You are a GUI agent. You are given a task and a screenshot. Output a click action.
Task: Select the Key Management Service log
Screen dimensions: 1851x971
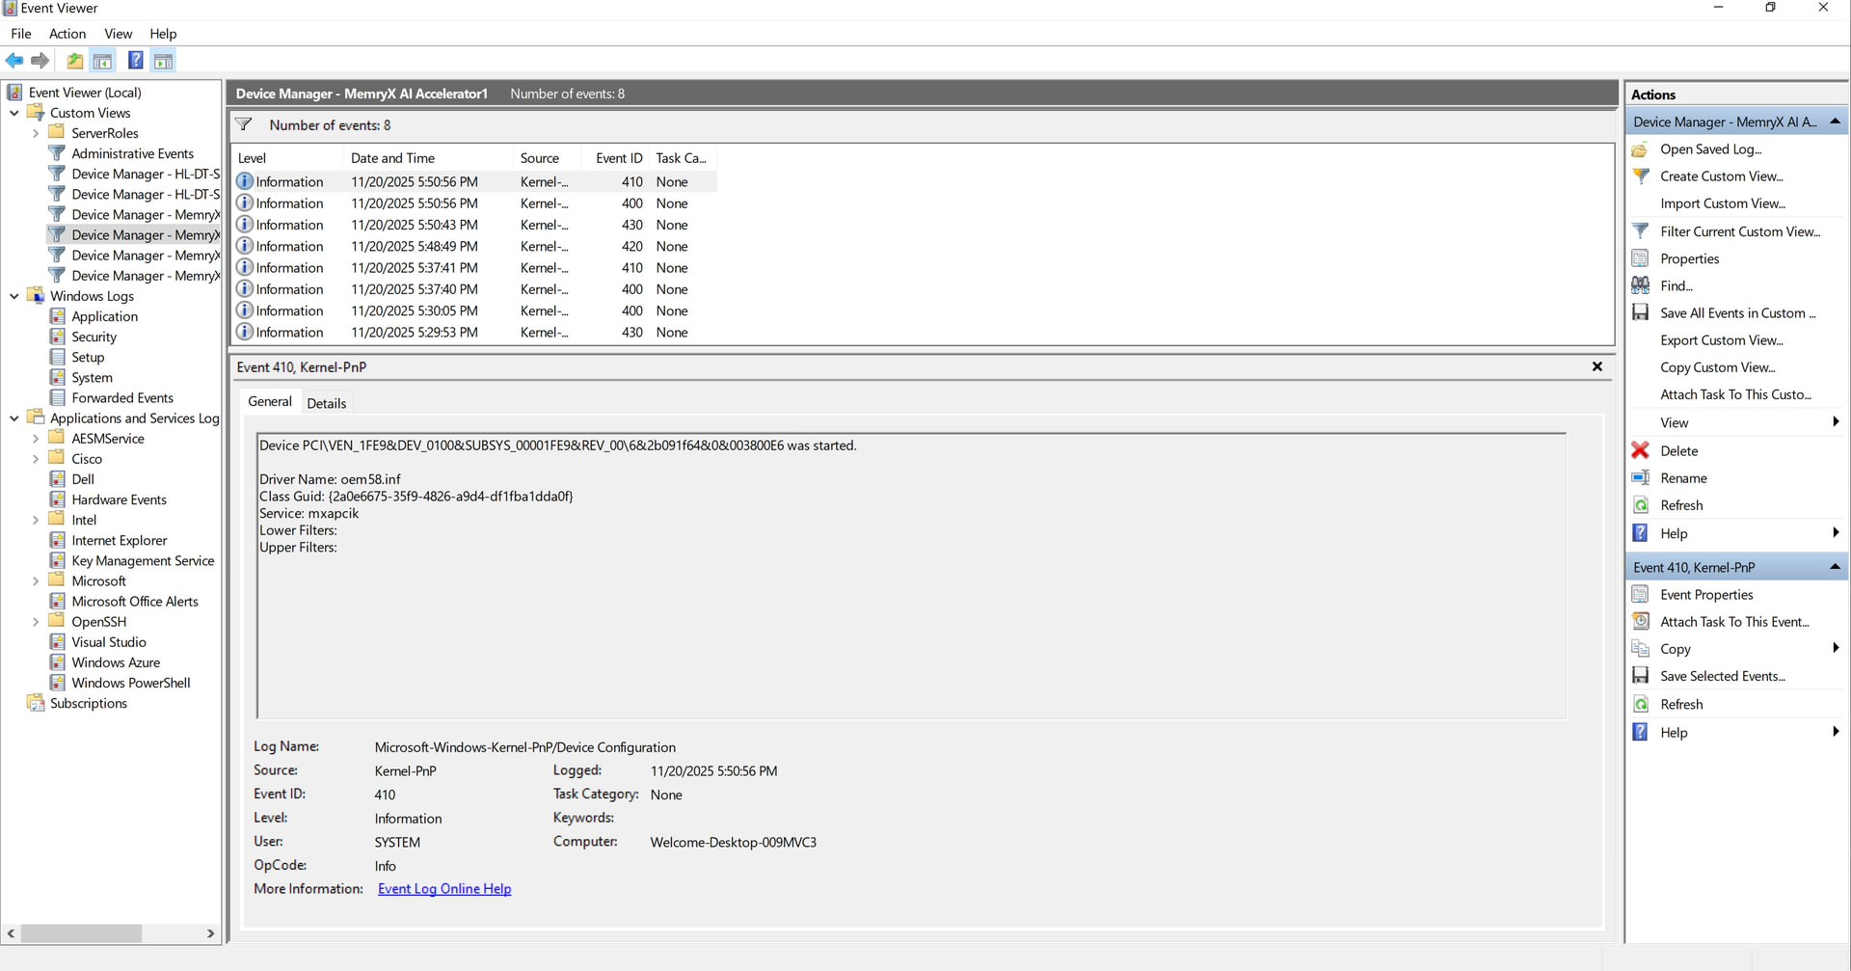tap(143, 561)
